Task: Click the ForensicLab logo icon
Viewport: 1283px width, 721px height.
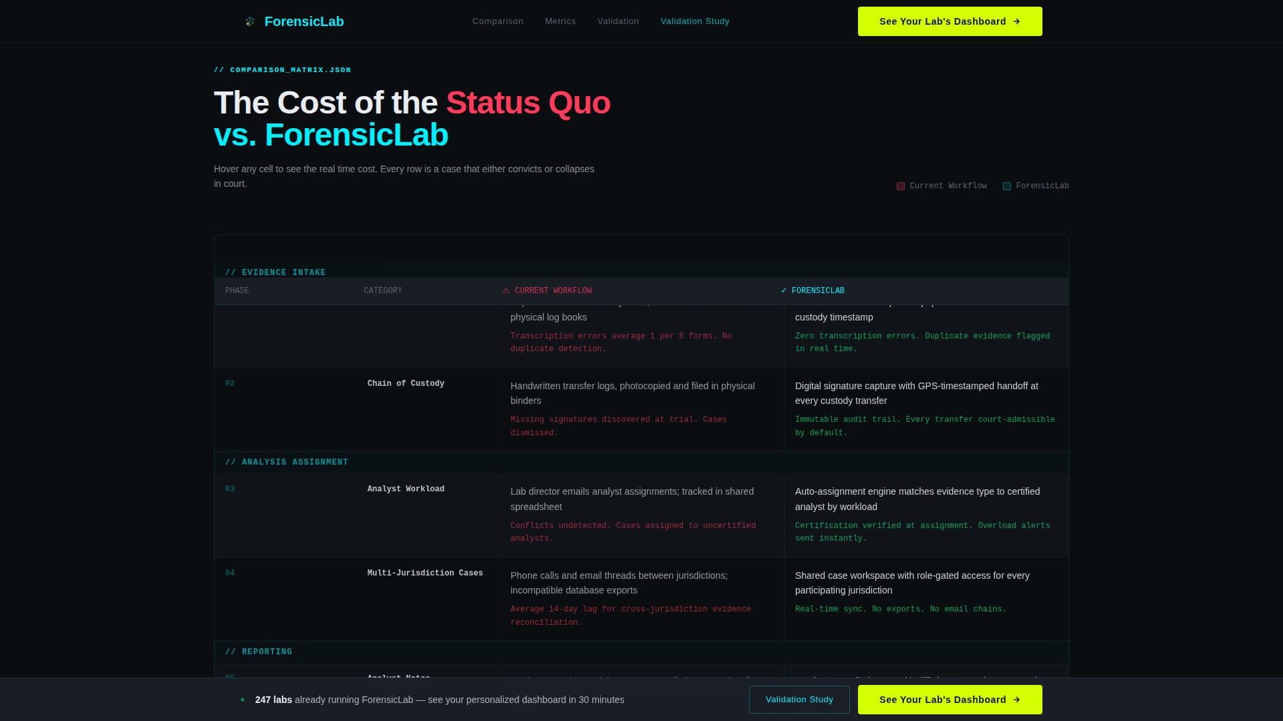Action: [x=250, y=21]
